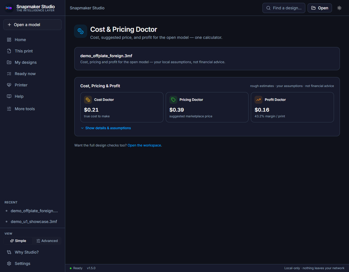Open the Why Studio? page label
This screenshot has height=272, width=349.
point(27,252)
